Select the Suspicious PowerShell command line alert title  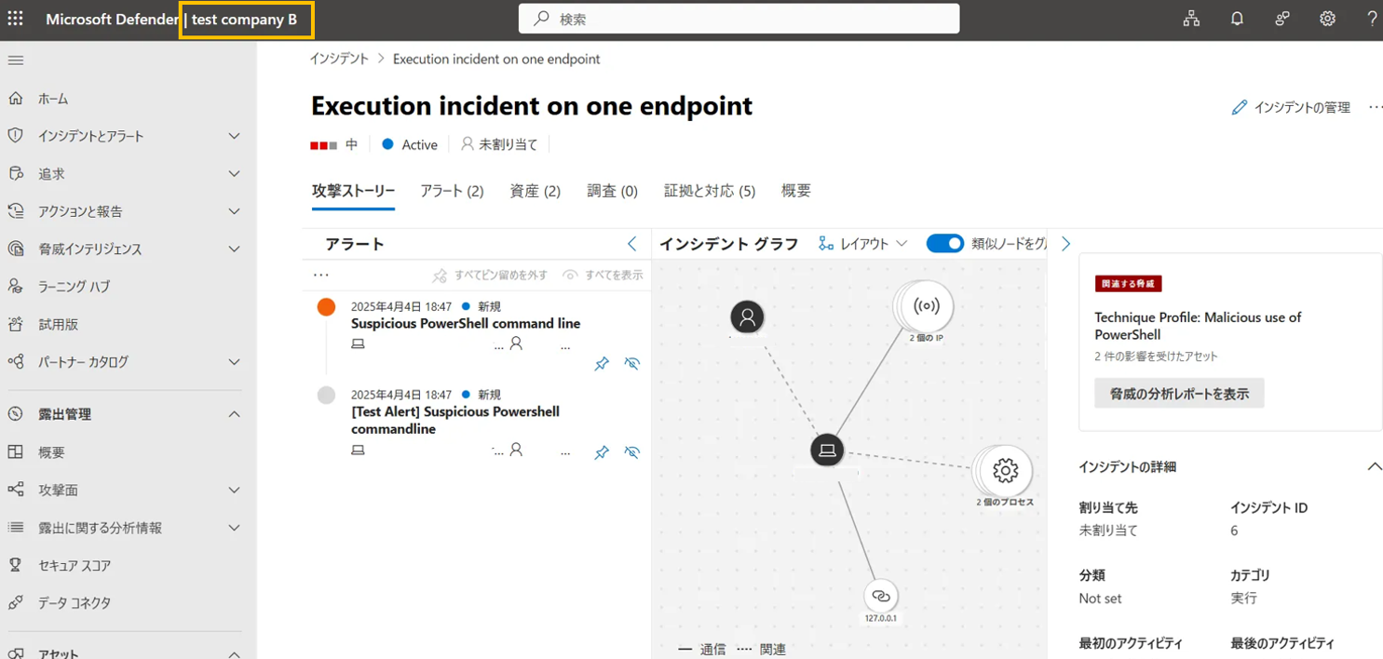[x=466, y=324]
